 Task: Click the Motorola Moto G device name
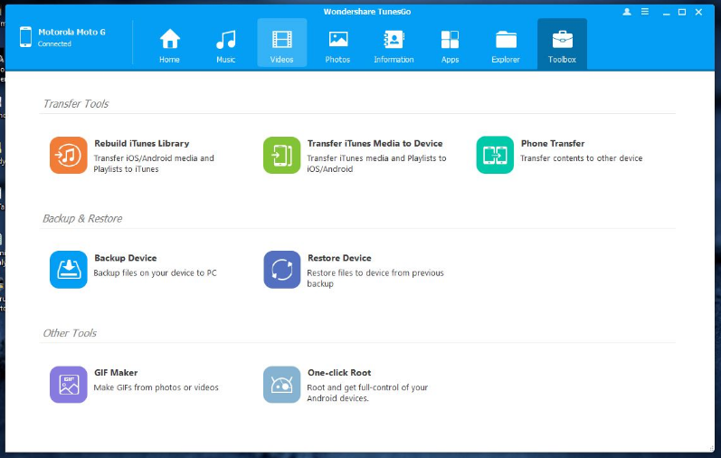[71, 32]
